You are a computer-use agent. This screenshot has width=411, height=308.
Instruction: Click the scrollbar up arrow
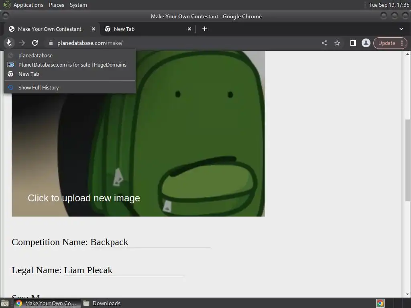407,54
